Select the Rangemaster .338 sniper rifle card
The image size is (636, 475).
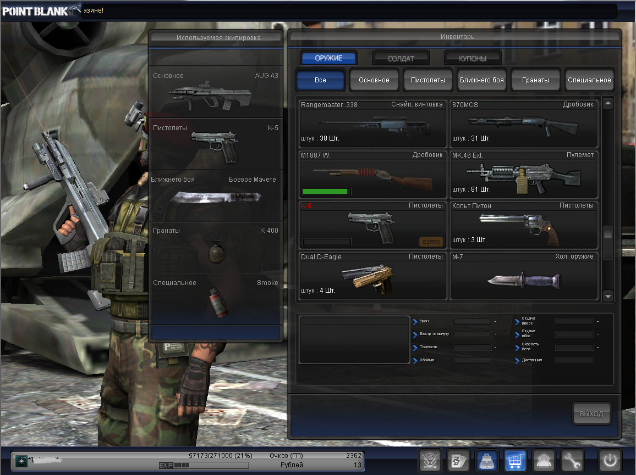tap(372, 124)
